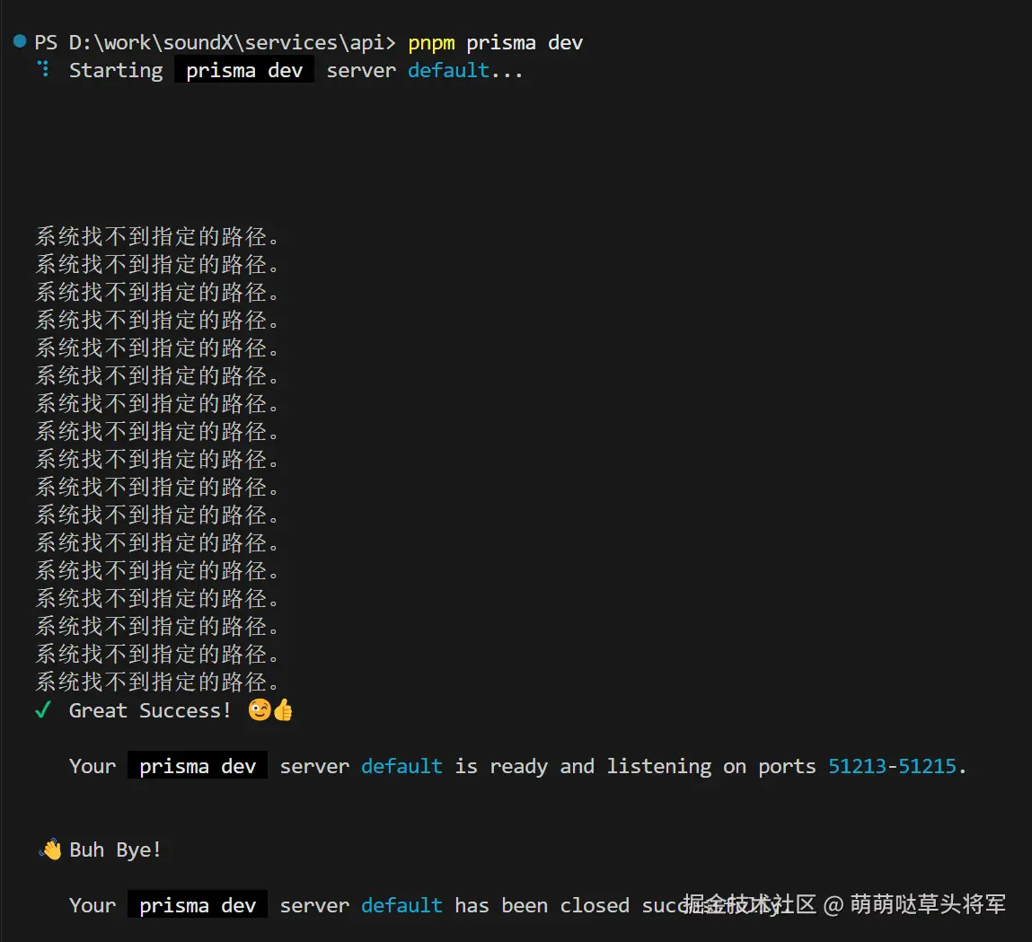Click highlighted 'prisma dev' in closed line

tap(198, 904)
